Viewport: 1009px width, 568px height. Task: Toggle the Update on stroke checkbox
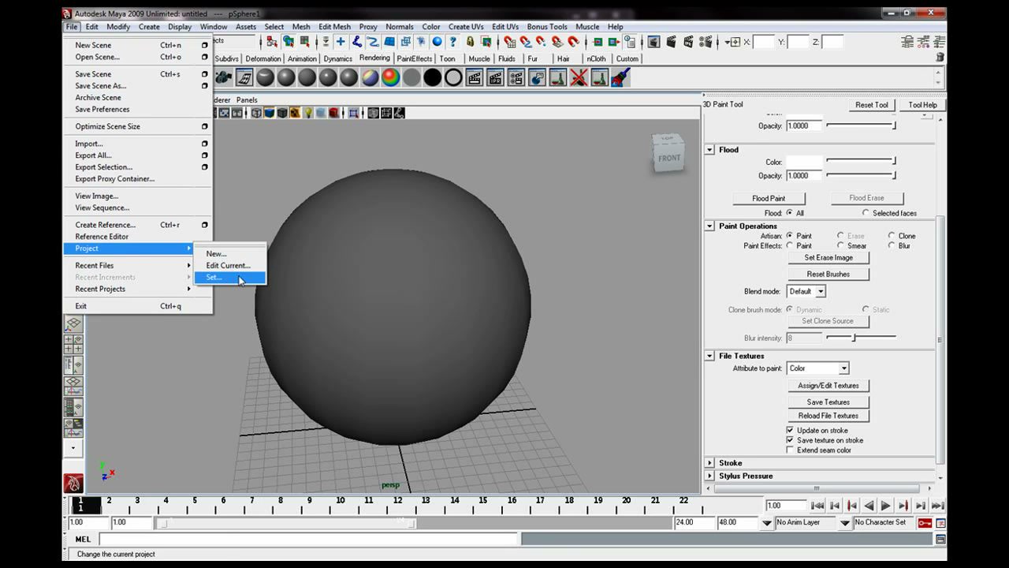tap(790, 430)
